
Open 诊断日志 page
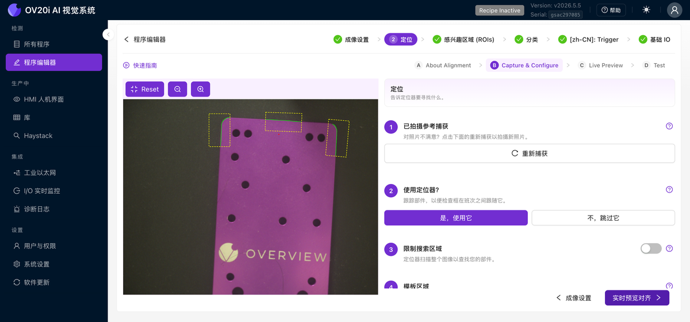(x=54, y=209)
